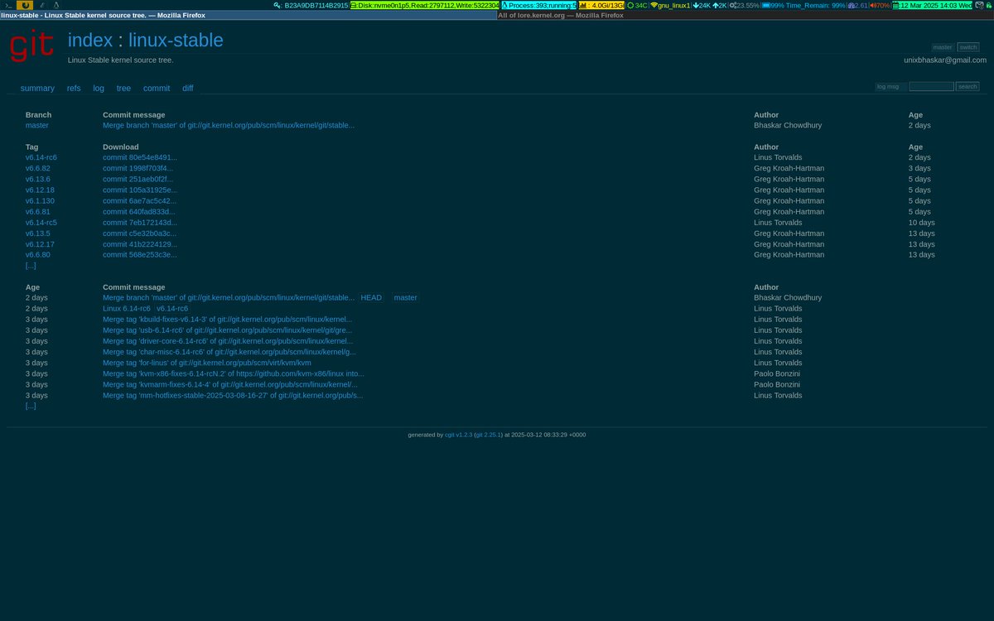This screenshot has width=994, height=621.
Task: Open the commit tab
Action: tap(157, 88)
